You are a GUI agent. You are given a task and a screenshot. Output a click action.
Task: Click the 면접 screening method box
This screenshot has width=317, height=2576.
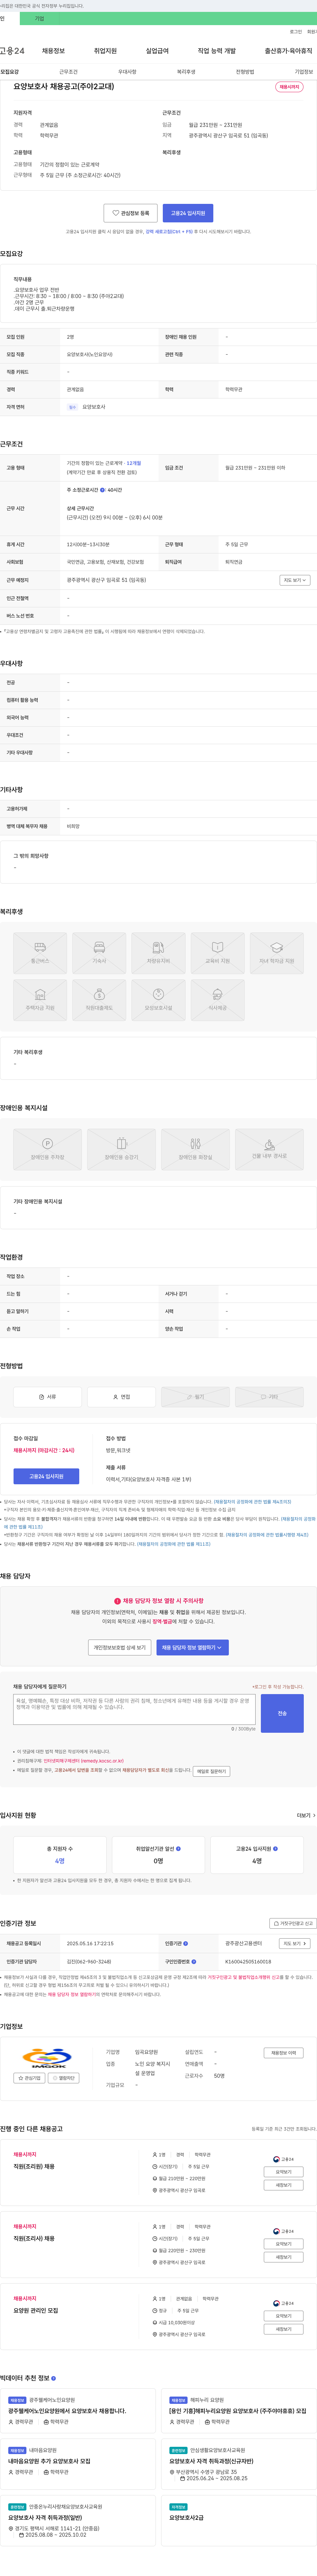(x=121, y=1397)
